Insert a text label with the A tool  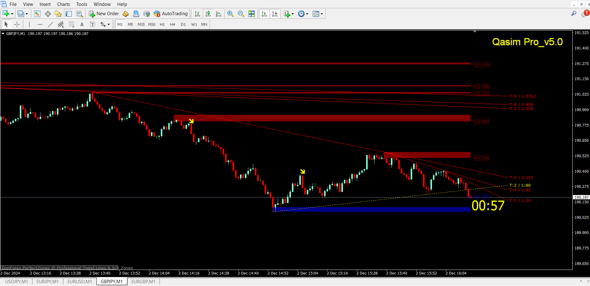click(x=82, y=24)
